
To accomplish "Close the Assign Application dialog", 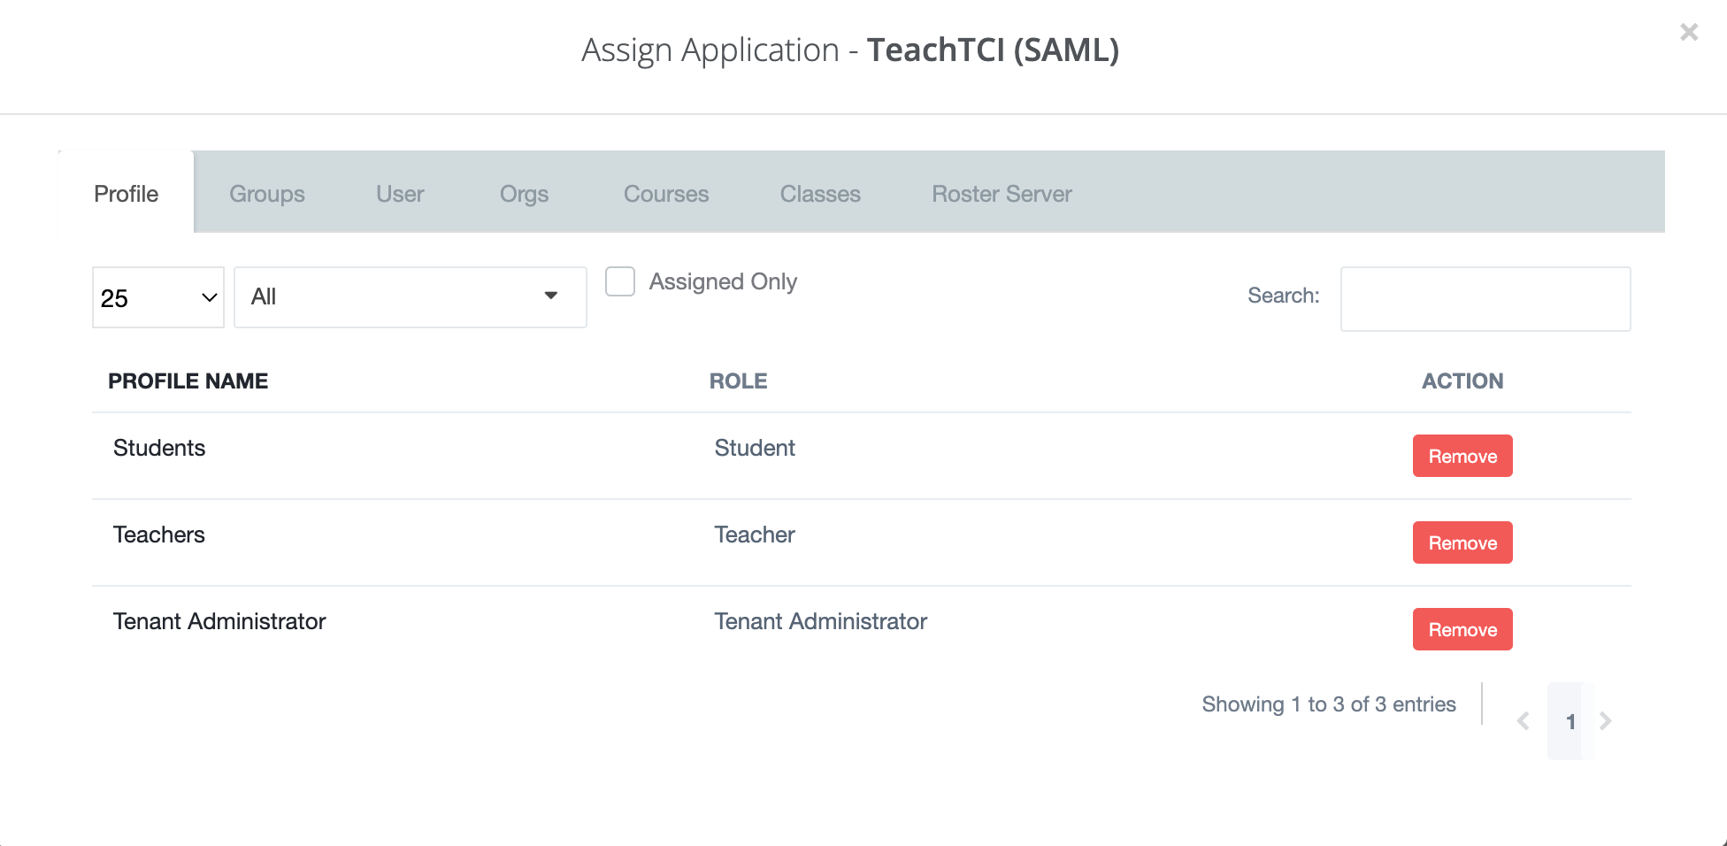I will [x=1689, y=32].
